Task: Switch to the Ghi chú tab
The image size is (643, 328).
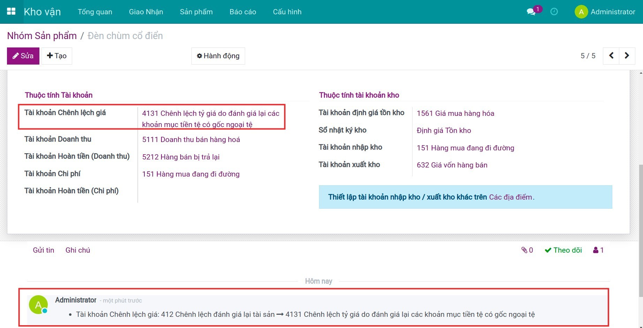Action: [78, 250]
